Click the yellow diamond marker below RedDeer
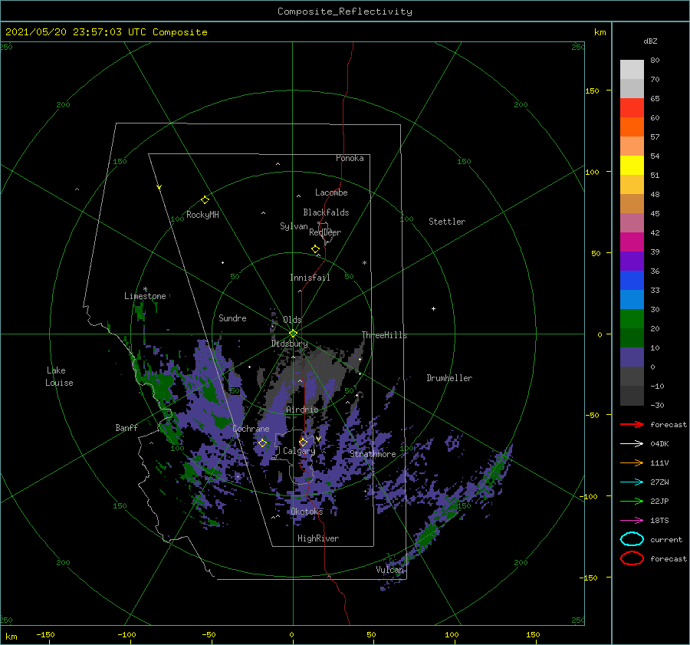Screen dimensions: 690x645 pyautogui.click(x=315, y=249)
